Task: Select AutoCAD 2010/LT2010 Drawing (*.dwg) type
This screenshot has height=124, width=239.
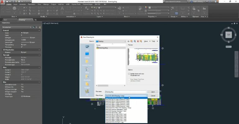Action: (126, 102)
